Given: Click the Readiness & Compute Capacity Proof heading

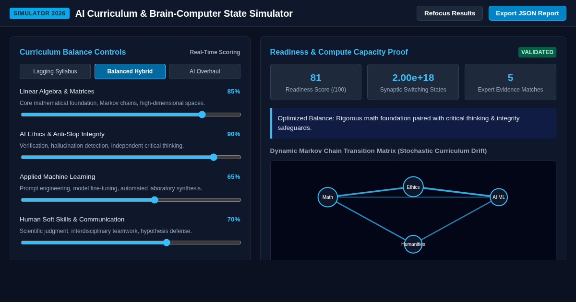Looking at the screenshot, I should coord(339,52).
